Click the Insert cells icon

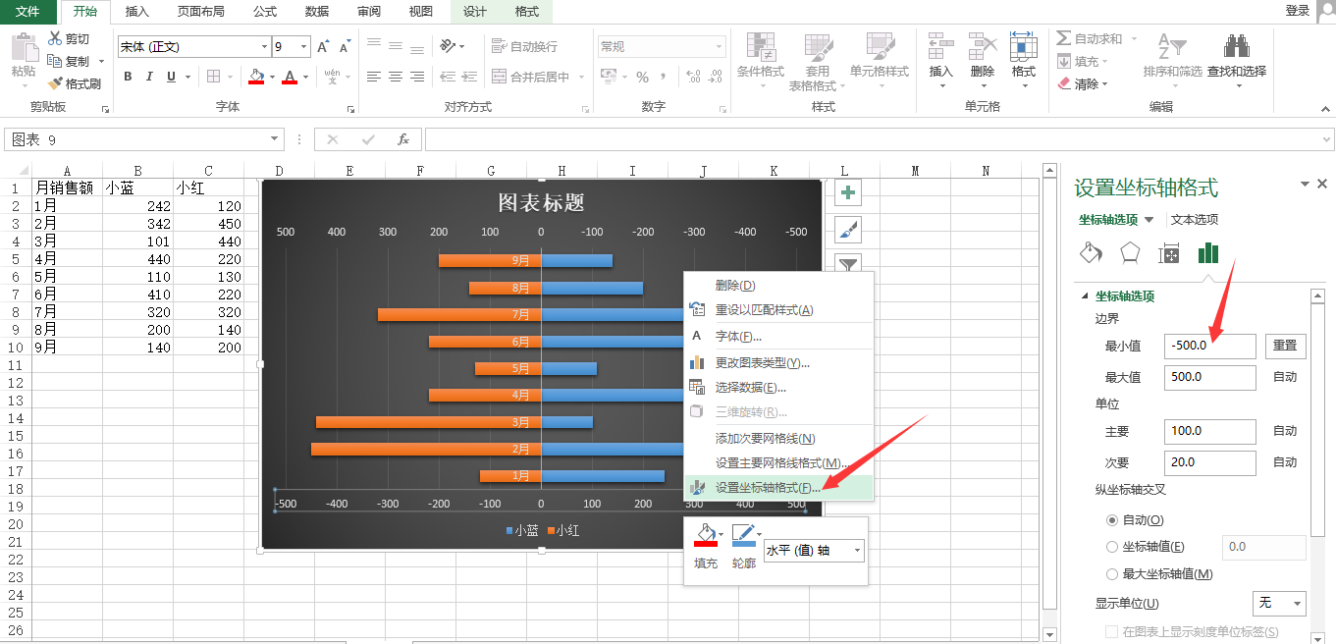pyautogui.click(x=940, y=47)
